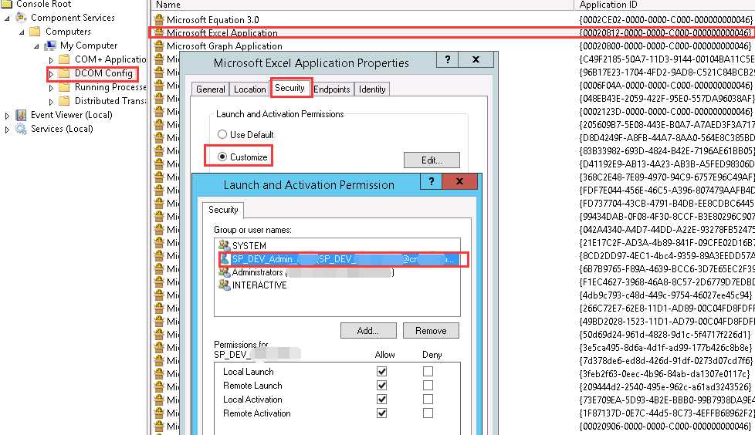Click the Computers folder icon
This screenshot has height=435, width=755.
35,32
